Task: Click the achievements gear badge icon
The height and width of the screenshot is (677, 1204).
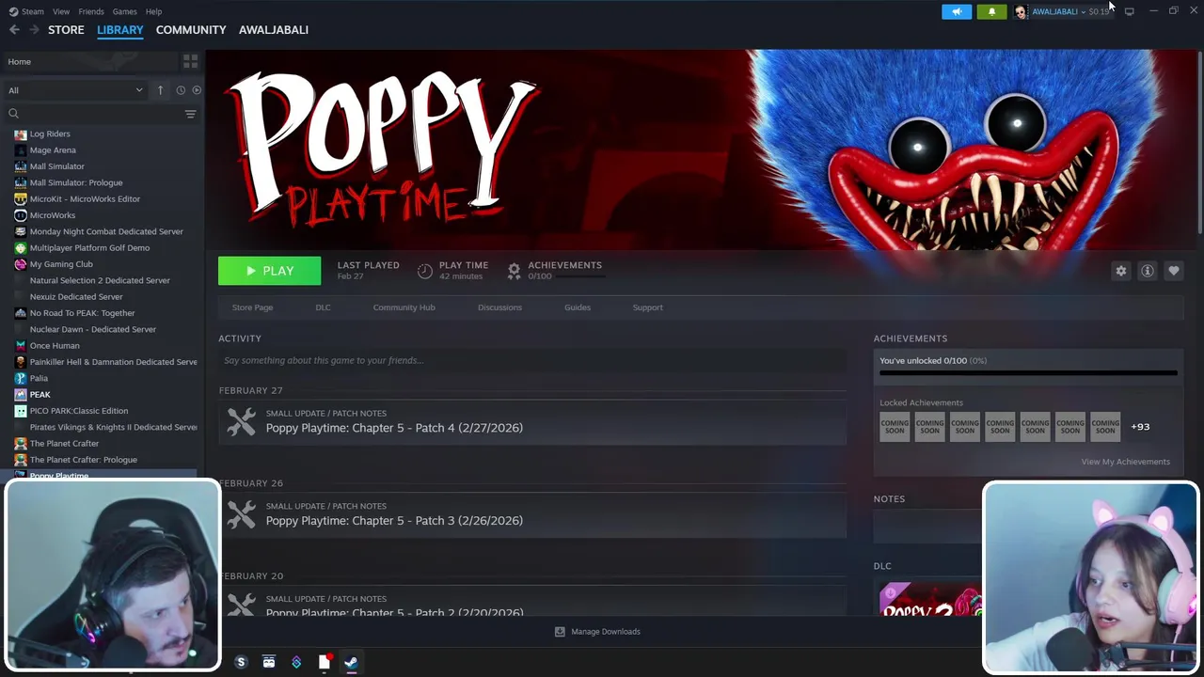Action: [x=514, y=271]
